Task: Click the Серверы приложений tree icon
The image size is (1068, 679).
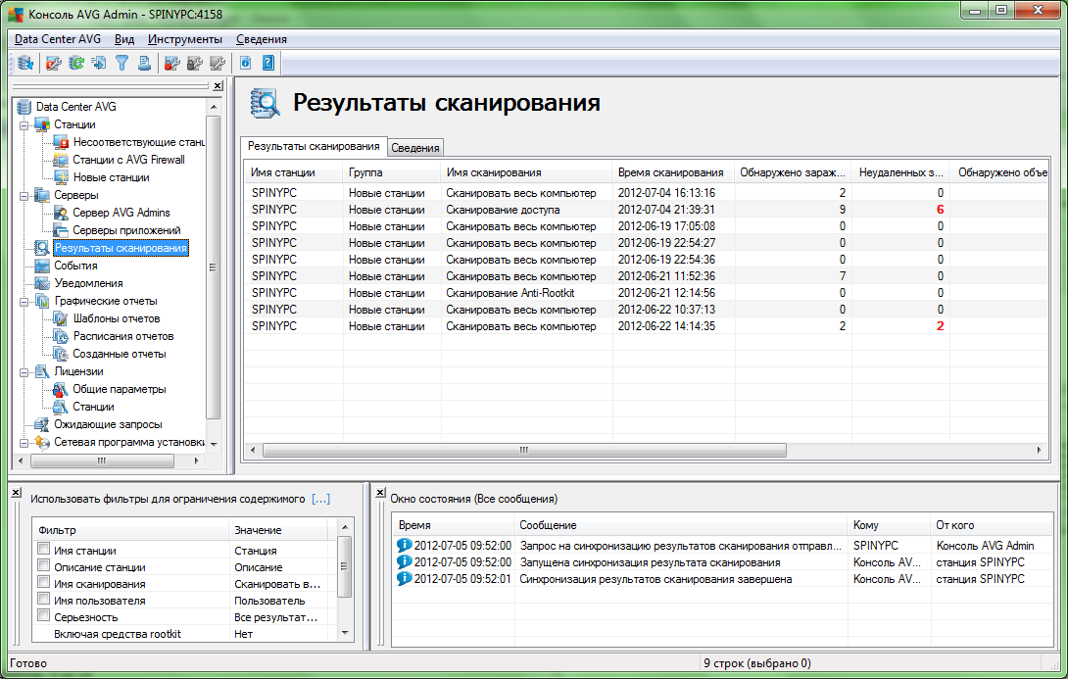Action: (62, 231)
